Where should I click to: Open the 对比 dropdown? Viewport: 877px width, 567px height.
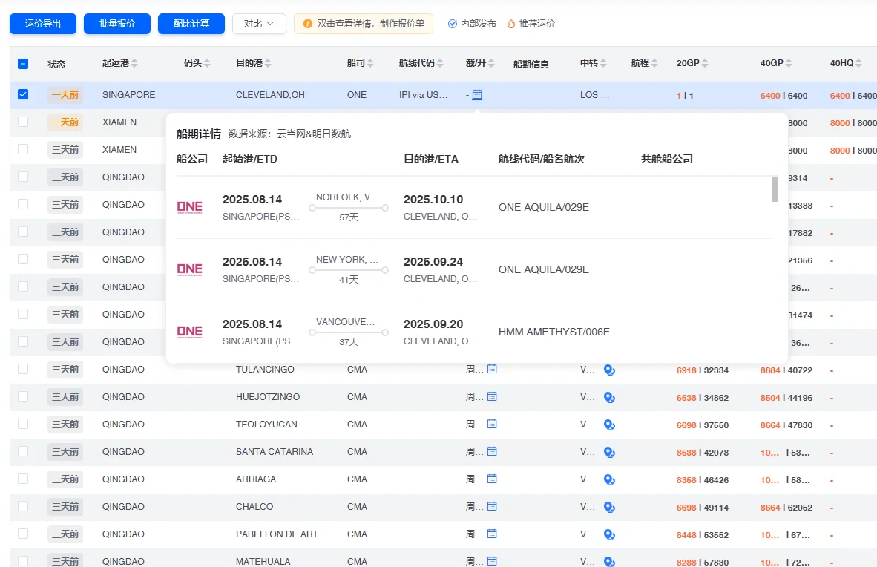tap(259, 23)
